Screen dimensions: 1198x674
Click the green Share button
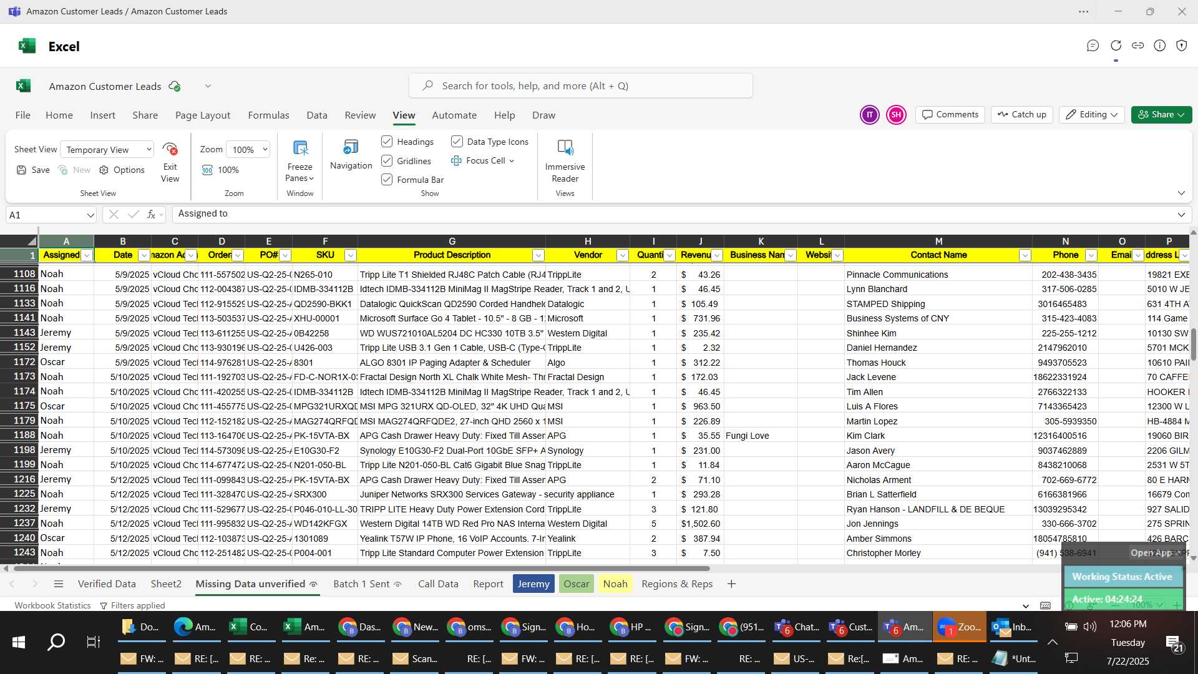pos(1161,115)
